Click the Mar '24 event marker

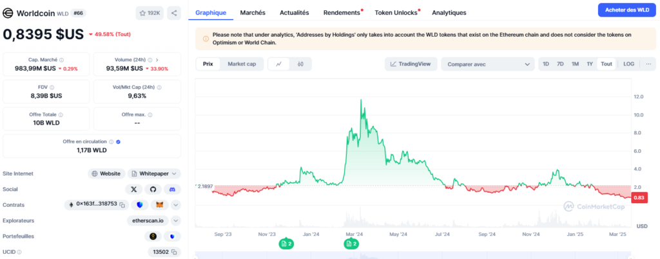[351, 244]
